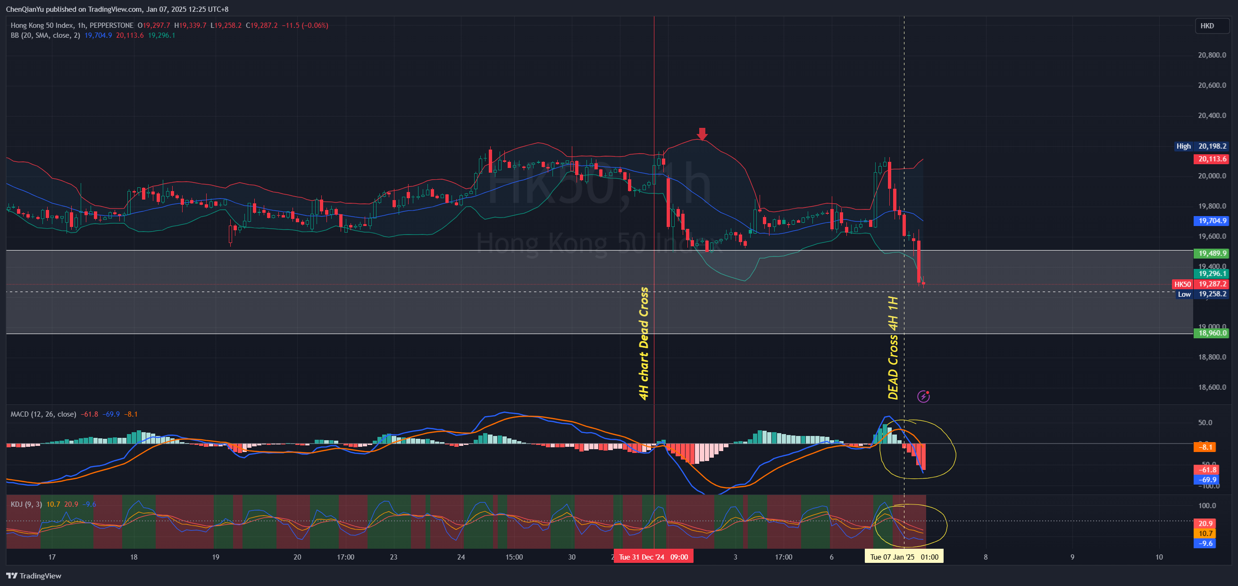Click the -9.6 value in the KDJ legend

tap(89, 504)
